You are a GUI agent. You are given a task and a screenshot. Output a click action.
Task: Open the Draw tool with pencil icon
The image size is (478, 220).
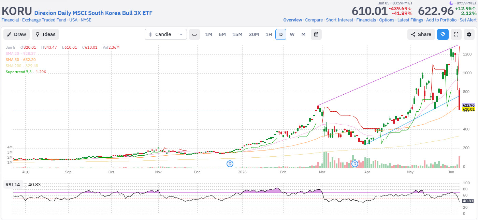pyautogui.click(x=16, y=34)
